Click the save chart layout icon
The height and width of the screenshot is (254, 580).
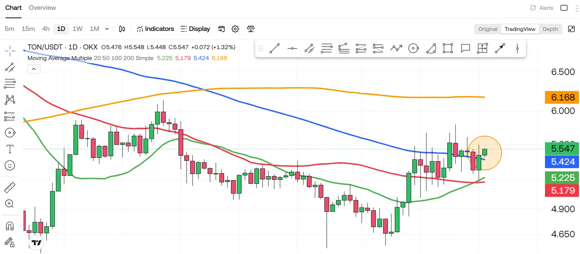pyautogui.click(x=221, y=29)
